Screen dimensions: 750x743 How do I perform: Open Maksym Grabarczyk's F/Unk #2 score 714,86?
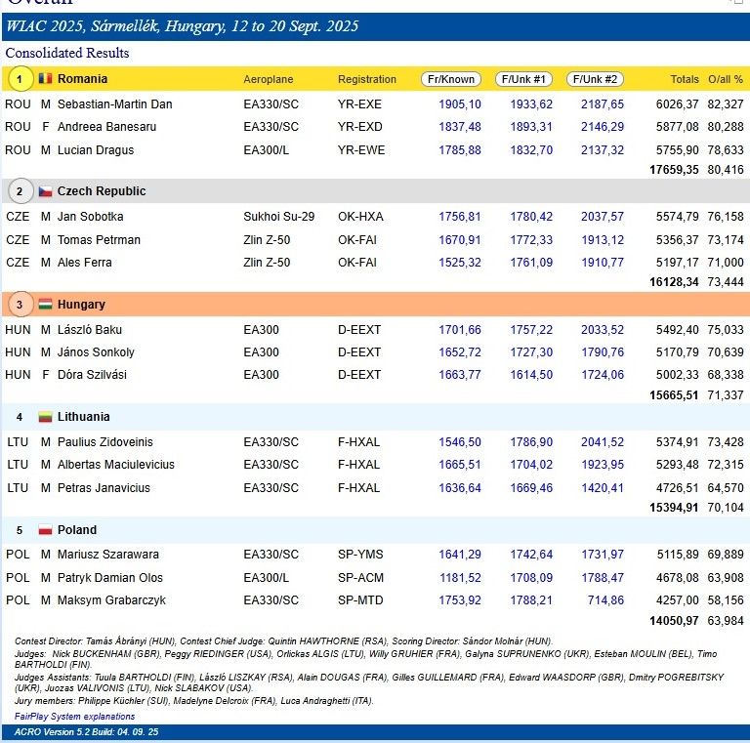tap(606, 600)
